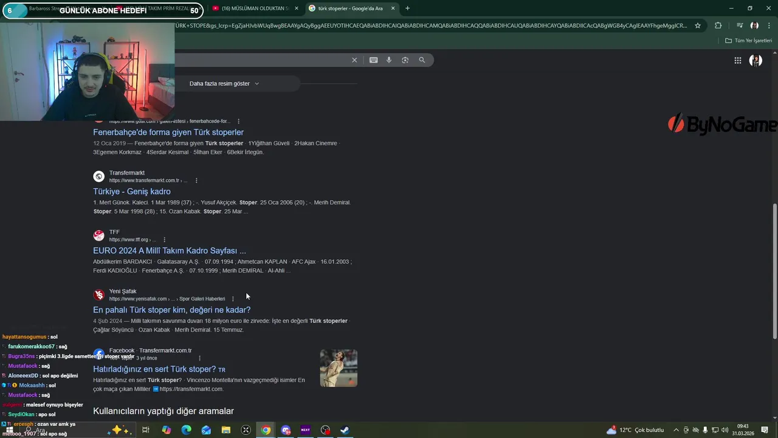Open more options for Yeni Şafak result
778x438 pixels.
pyautogui.click(x=233, y=299)
